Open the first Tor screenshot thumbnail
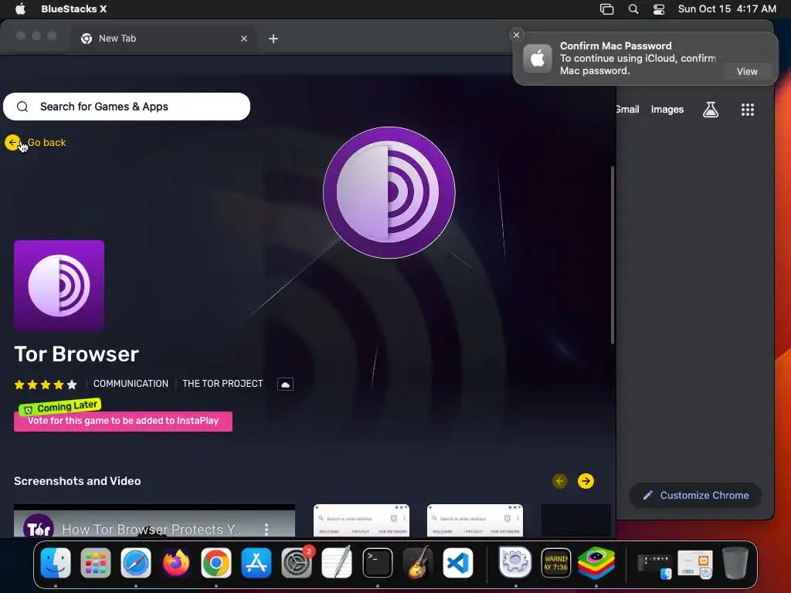The image size is (791, 593). pos(362,520)
